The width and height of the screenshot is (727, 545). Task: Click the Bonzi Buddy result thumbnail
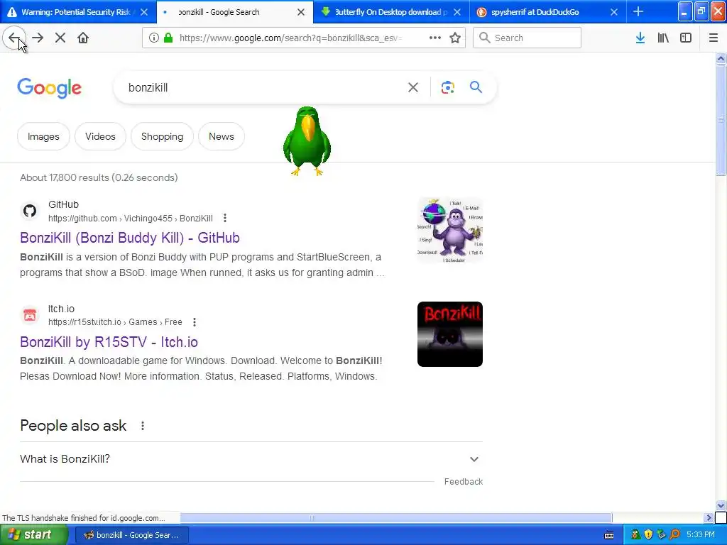click(449, 231)
